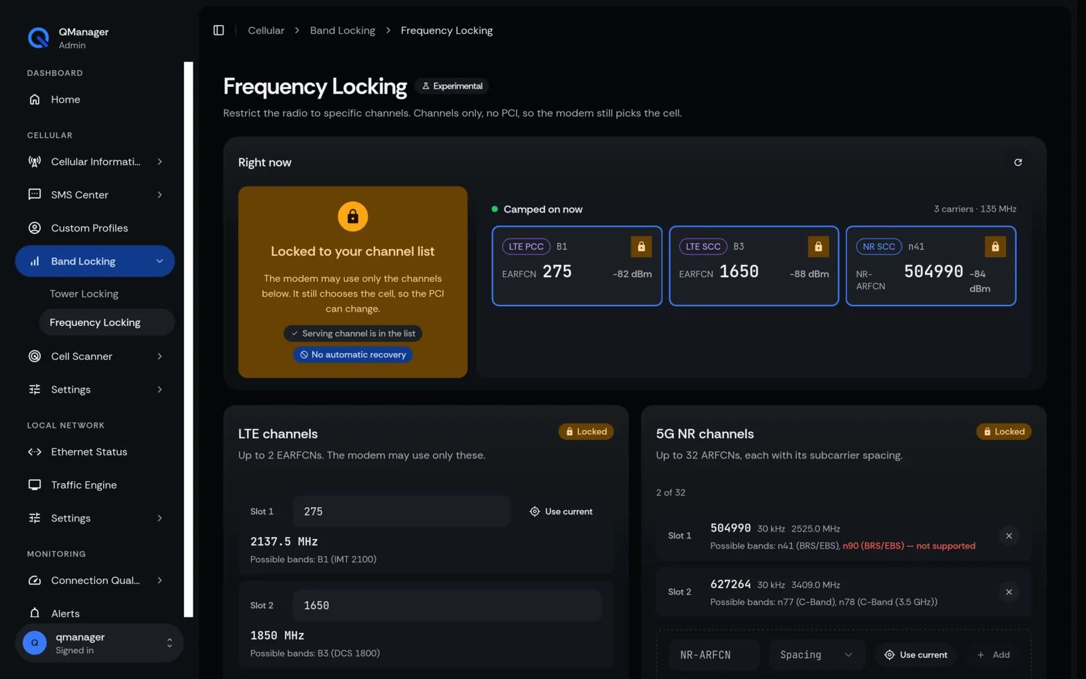Click lock icon on NR SCC card

995,246
